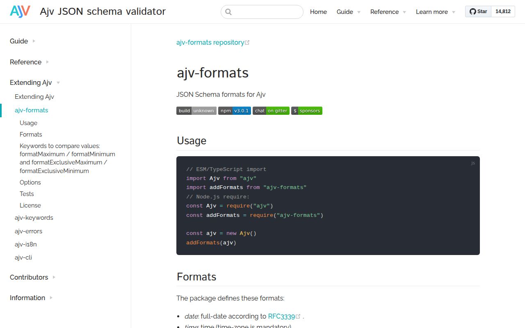Expand the Information sidebar section

(31, 298)
